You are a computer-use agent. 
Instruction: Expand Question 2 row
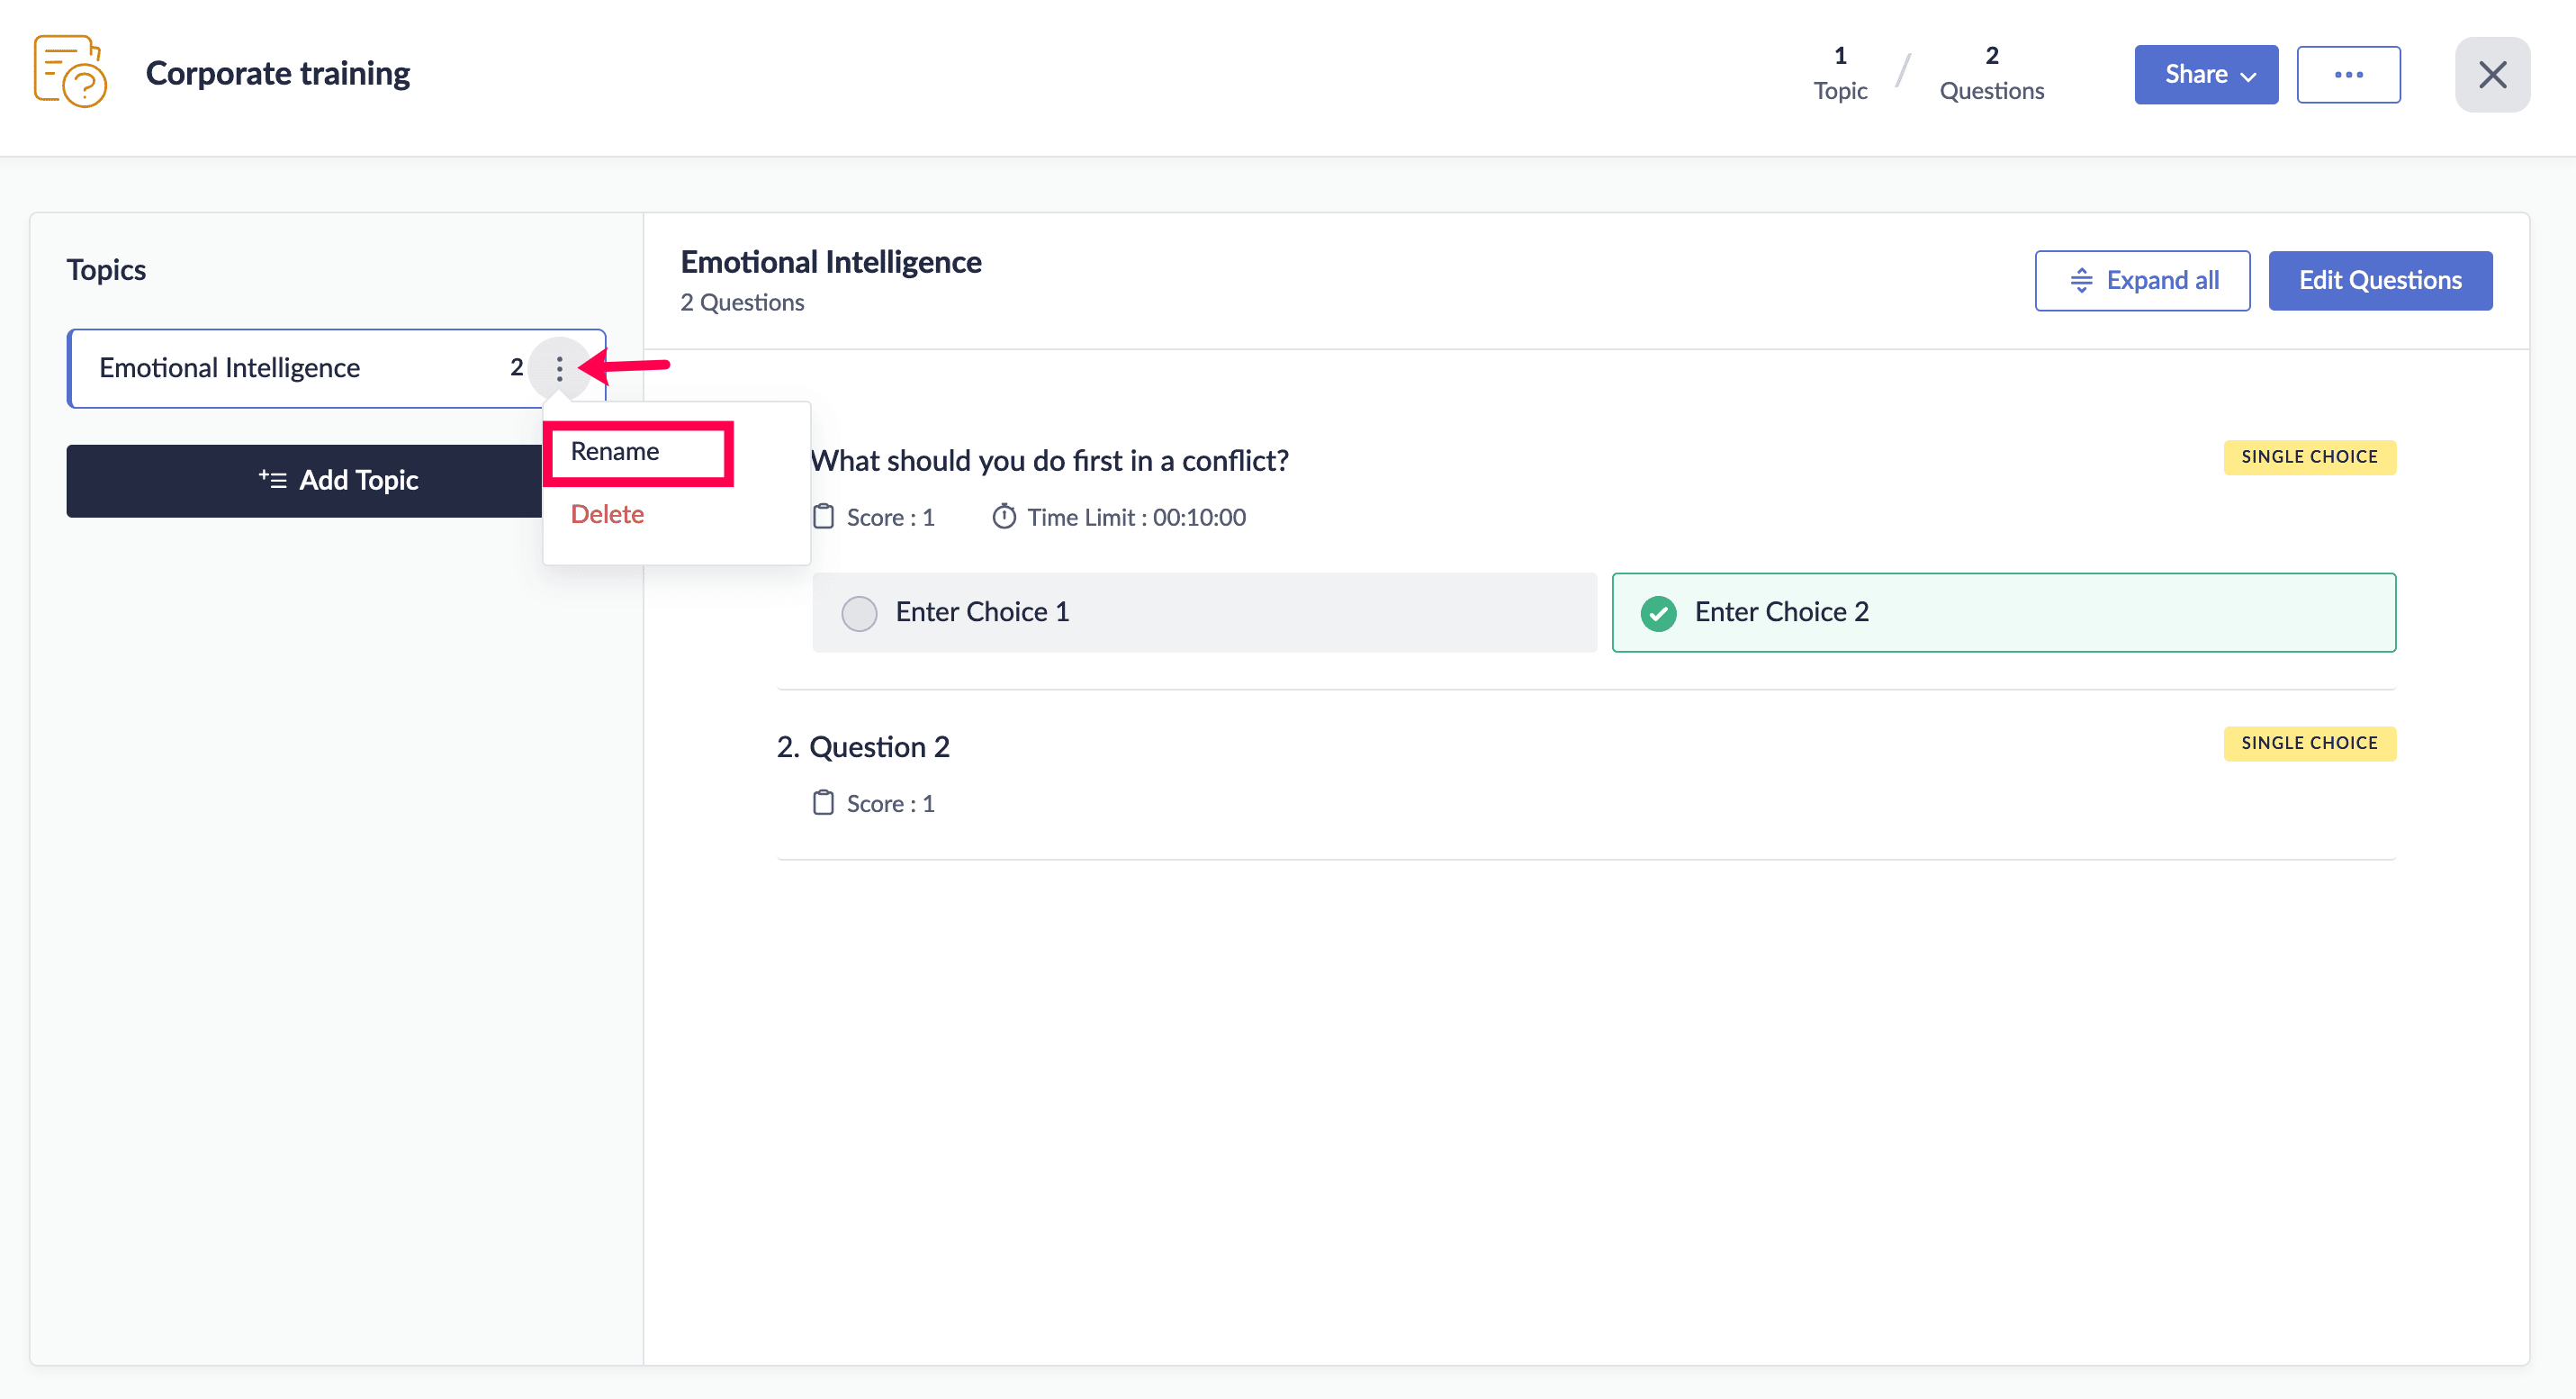click(x=878, y=747)
